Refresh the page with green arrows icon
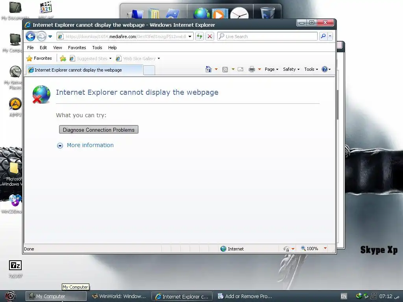Viewport: 403px width, 302px height. tap(200, 37)
